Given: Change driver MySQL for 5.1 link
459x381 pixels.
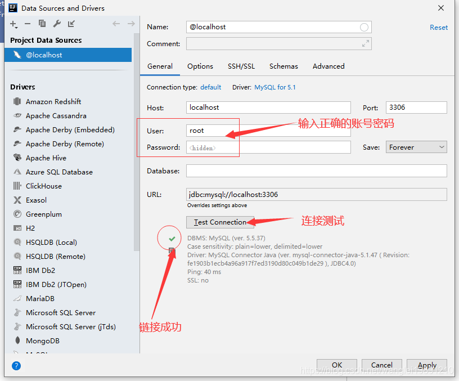Looking at the screenshot, I should point(275,87).
